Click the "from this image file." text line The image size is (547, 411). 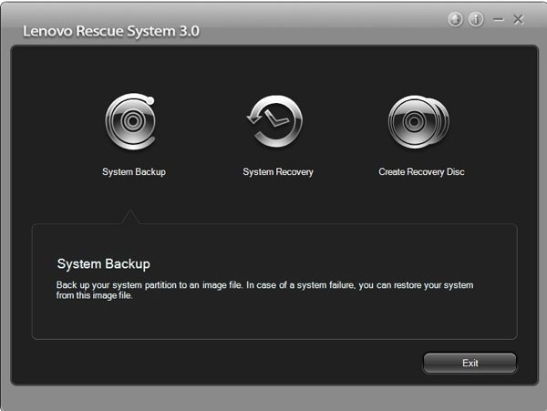[95, 296]
